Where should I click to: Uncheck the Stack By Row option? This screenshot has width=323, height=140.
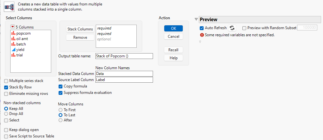(6, 87)
